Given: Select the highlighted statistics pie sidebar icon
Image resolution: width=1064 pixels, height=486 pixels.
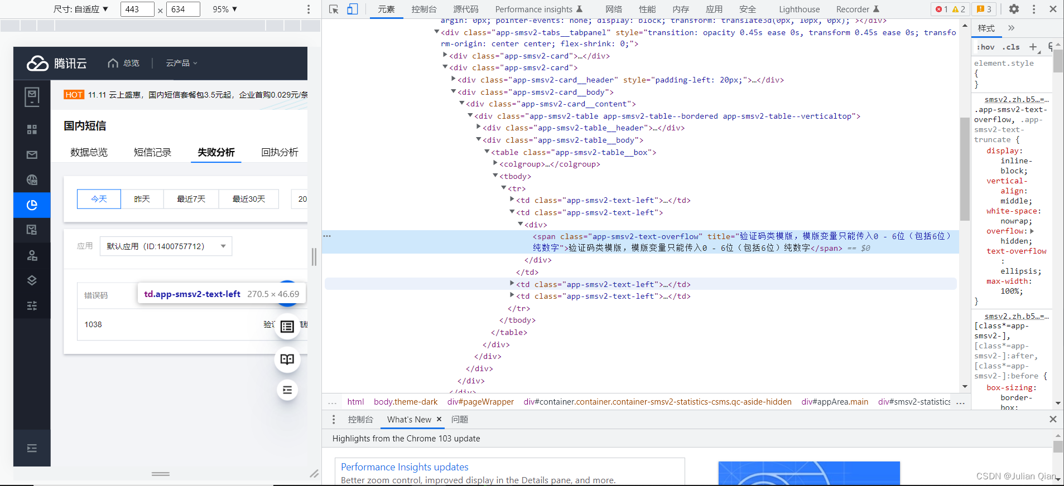Looking at the screenshot, I should pyautogui.click(x=32, y=205).
